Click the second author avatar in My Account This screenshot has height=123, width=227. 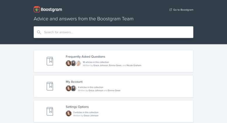point(74,88)
